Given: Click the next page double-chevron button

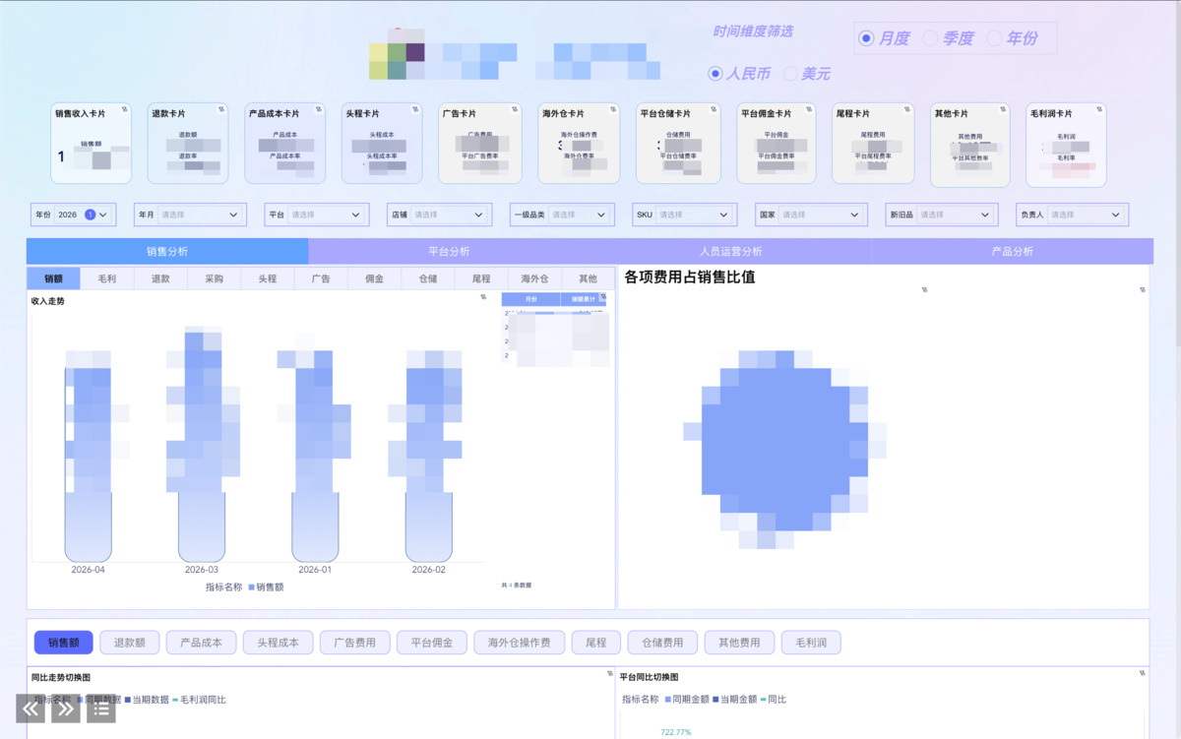Looking at the screenshot, I should coord(66,708).
